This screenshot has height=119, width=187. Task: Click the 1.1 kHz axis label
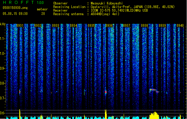[x=2, y=39]
